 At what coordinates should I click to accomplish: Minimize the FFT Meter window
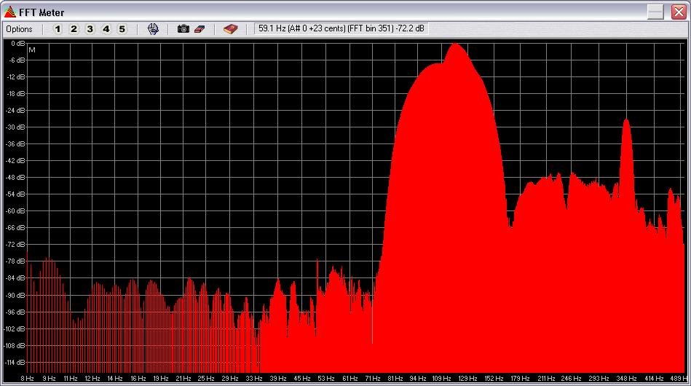coord(655,12)
